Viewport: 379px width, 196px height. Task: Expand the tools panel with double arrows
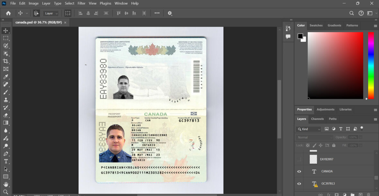(x=3, y=20)
